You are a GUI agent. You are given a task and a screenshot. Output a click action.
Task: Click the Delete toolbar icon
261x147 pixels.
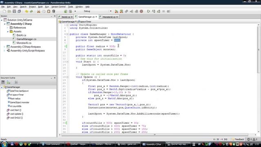click(x=53, y=11)
